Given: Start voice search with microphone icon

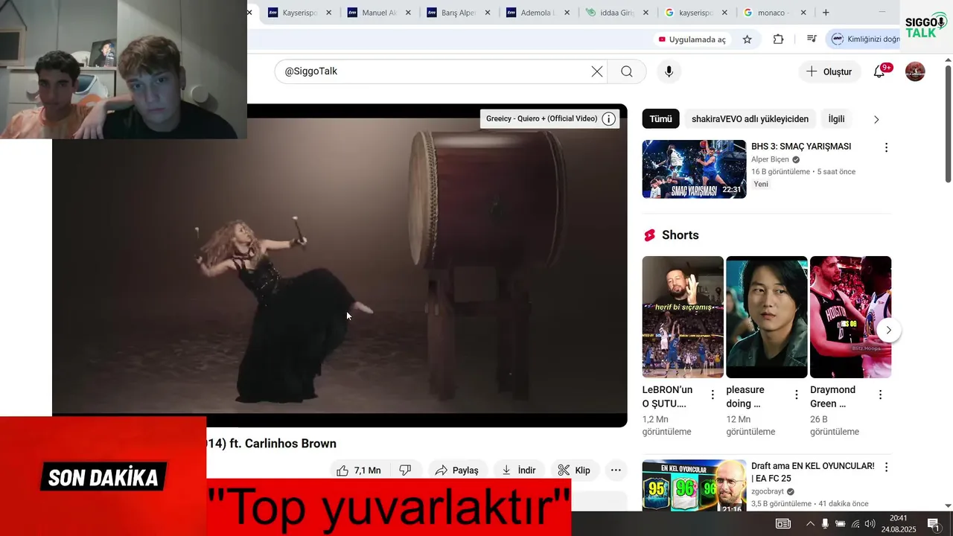Looking at the screenshot, I should click(669, 71).
